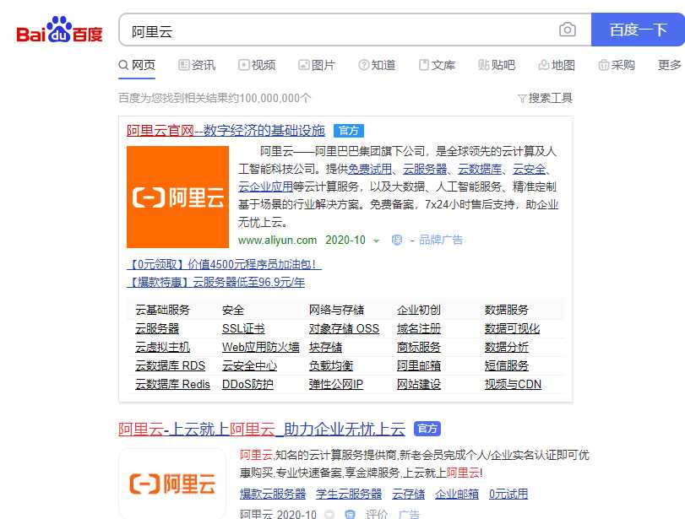Open the 商标服务 link
This screenshot has width=685, height=519.
(418, 348)
